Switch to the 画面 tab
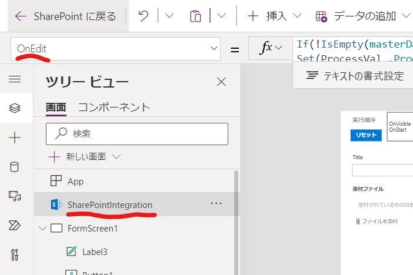The width and height of the screenshot is (413, 275). tap(56, 108)
